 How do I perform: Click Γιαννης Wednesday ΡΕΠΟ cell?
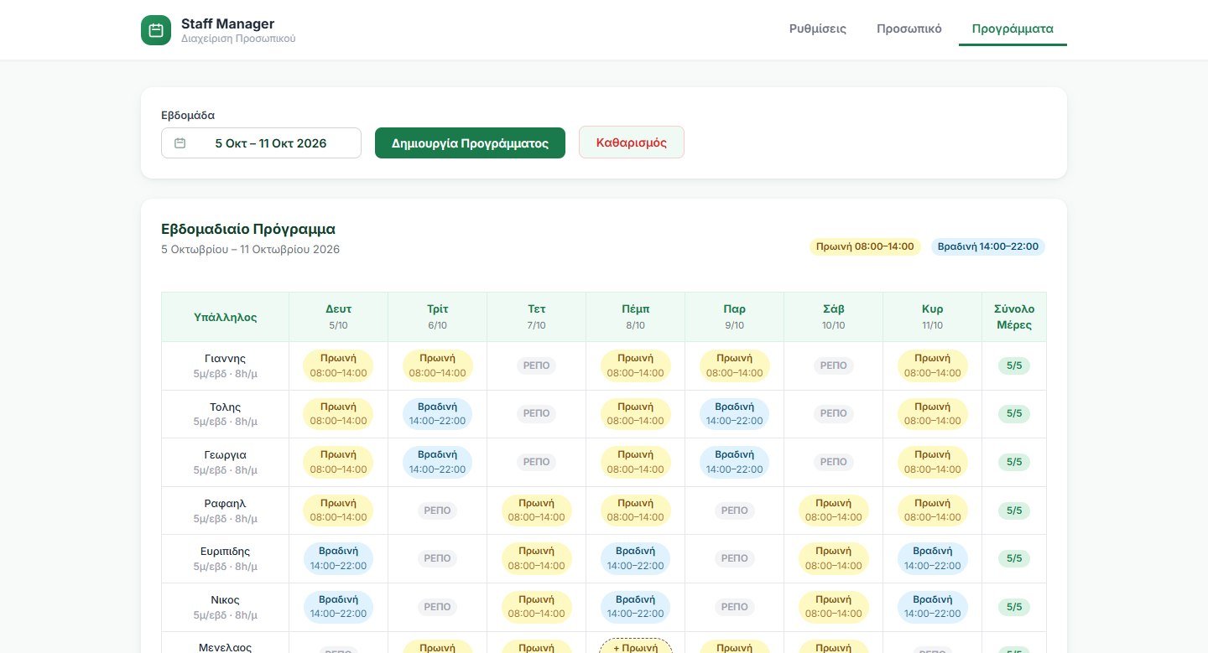point(536,365)
